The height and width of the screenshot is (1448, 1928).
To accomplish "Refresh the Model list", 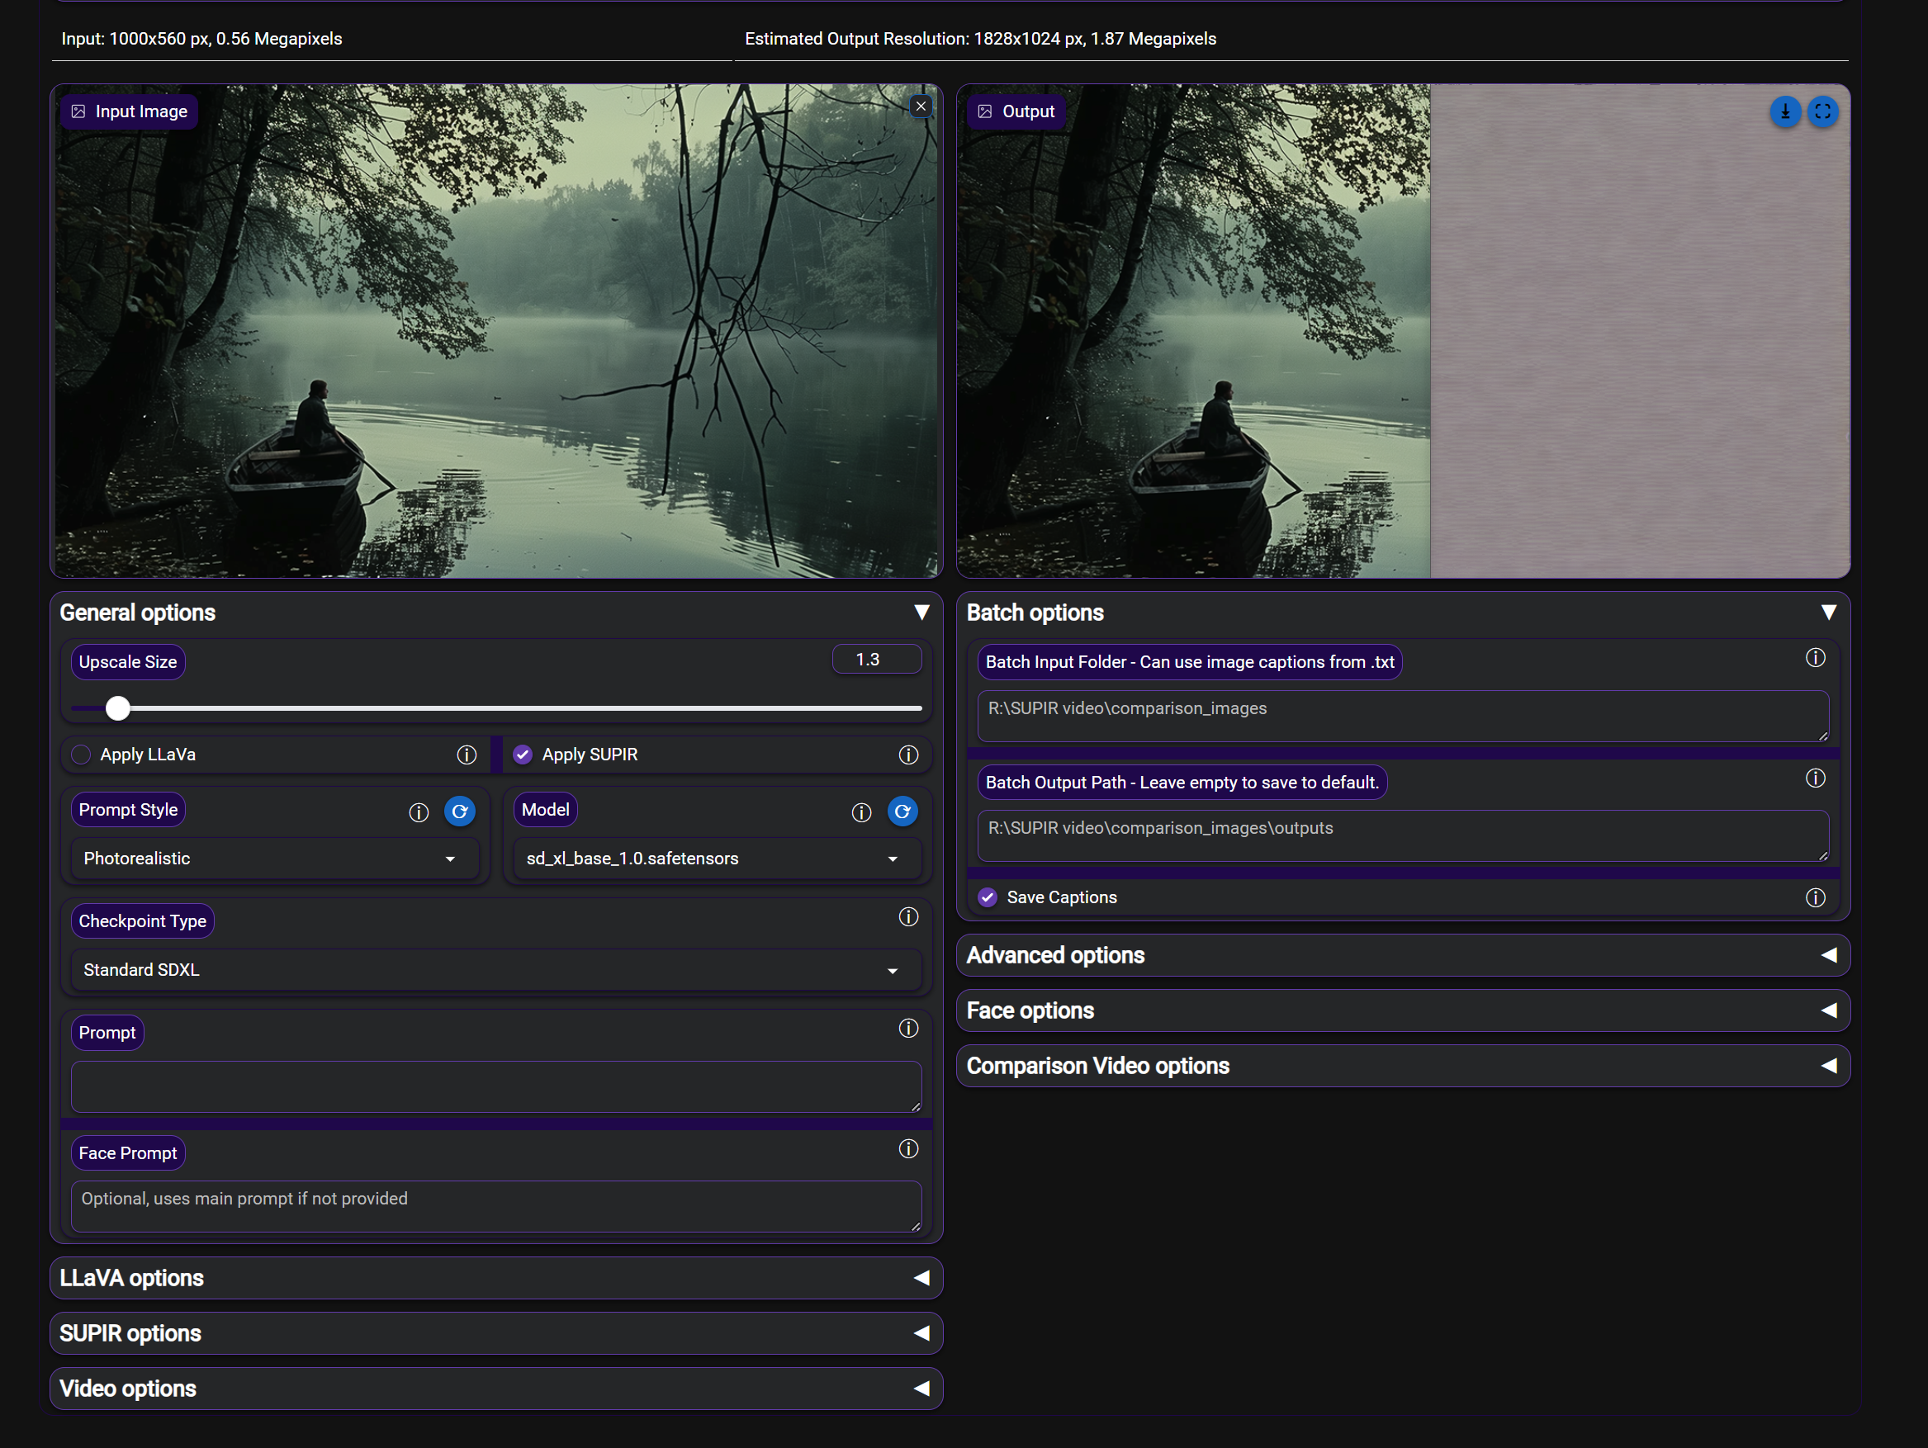I will click(902, 812).
